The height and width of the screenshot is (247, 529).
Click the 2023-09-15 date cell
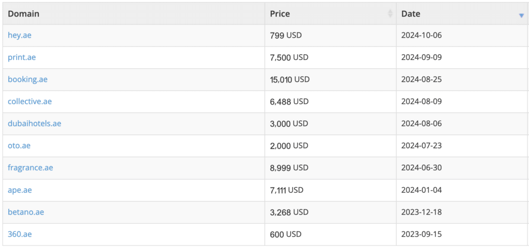pyautogui.click(x=422, y=234)
